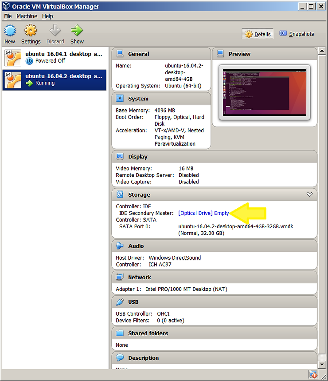
Task: Click the details pane scroll down arrow
Action: point(322,365)
